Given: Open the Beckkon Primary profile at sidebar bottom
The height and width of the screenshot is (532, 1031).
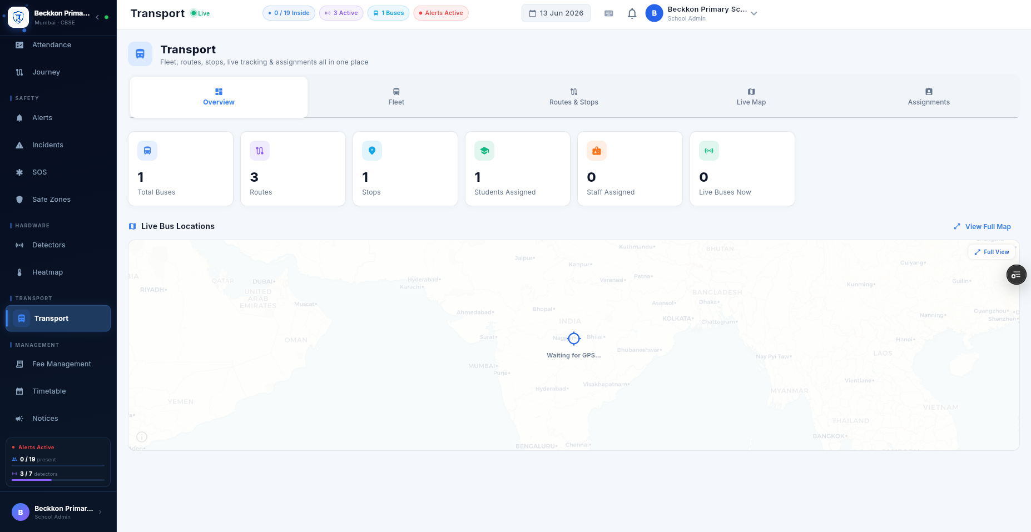Looking at the screenshot, I should click(x=58, y=512).
